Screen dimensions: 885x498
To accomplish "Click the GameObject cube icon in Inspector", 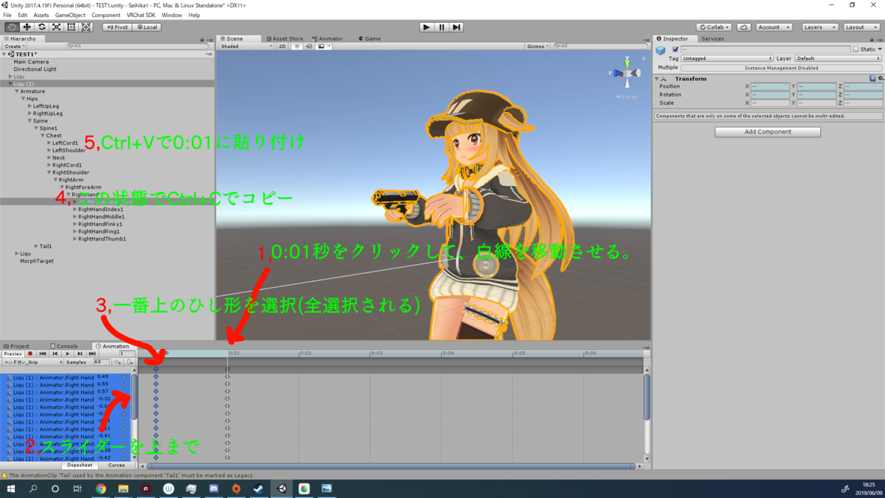I will pos(661,50).
